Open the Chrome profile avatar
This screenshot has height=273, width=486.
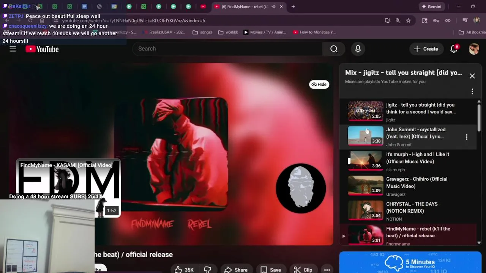click(477, 20)
